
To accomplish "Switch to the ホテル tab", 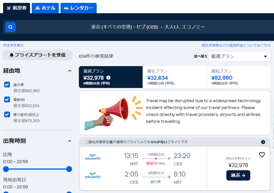I will point(45,8).
